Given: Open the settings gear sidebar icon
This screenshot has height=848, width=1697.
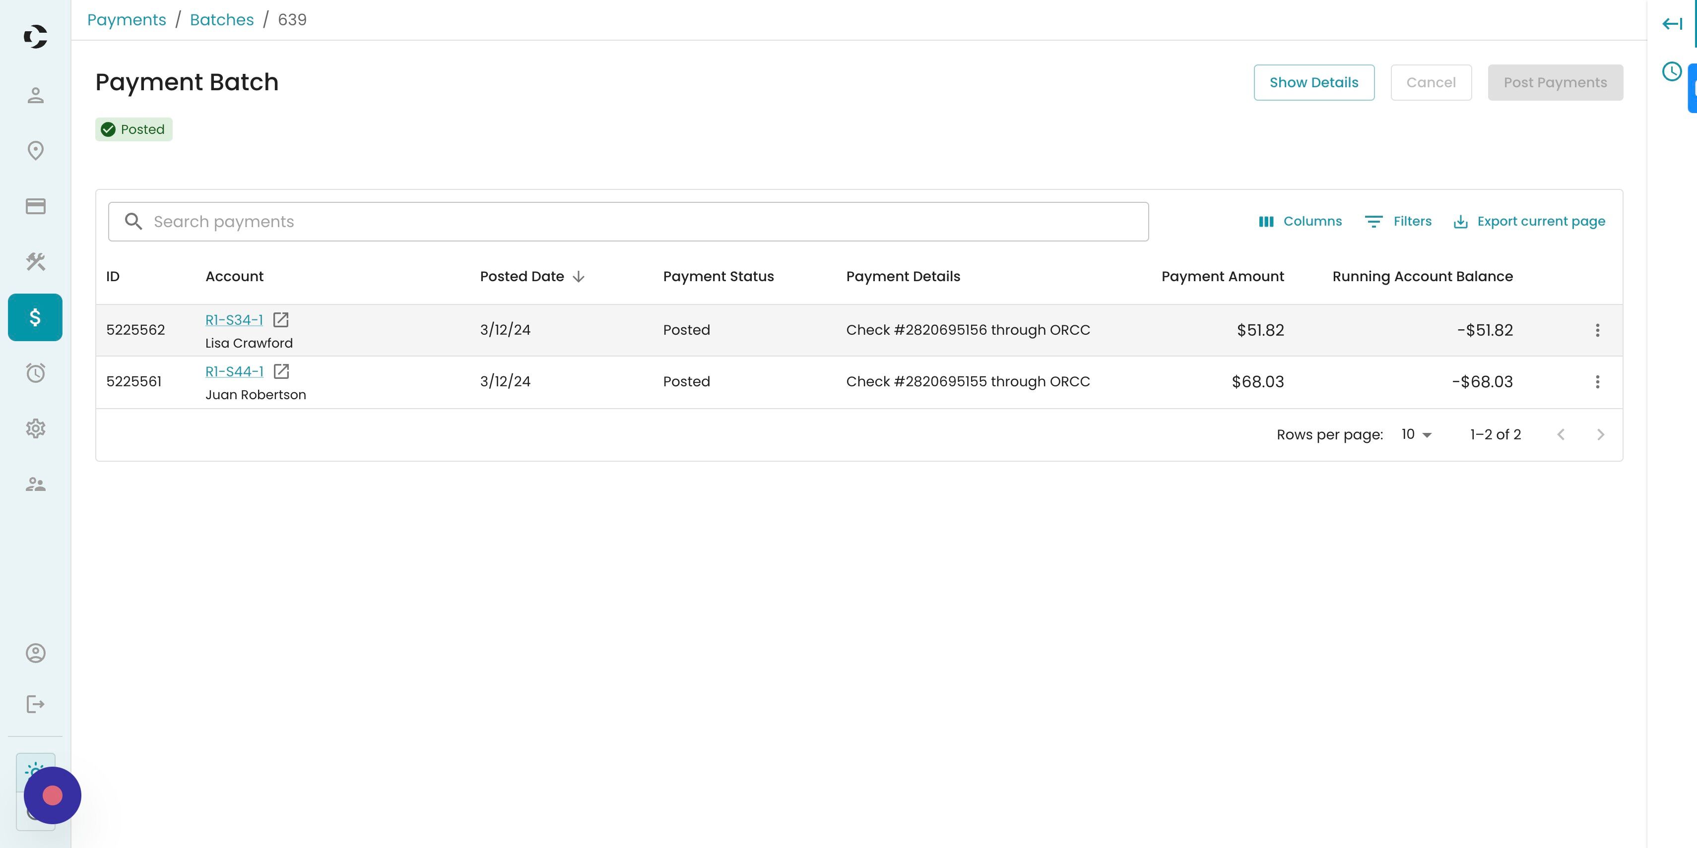Looking at the screenshot, I should pyautogui.click(x=36, y=428).
